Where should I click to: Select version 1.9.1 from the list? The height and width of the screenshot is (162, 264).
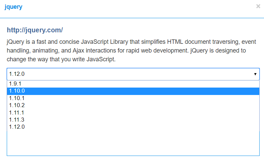[133, 84]
